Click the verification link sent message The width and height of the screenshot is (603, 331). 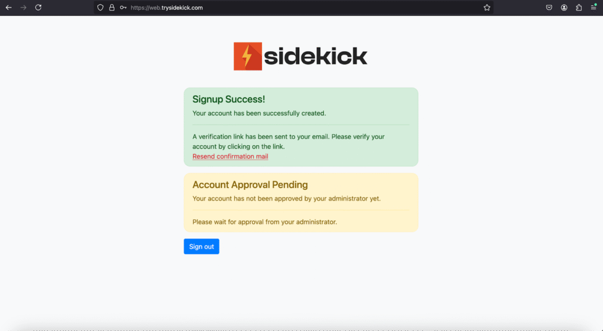pos(288,141)
